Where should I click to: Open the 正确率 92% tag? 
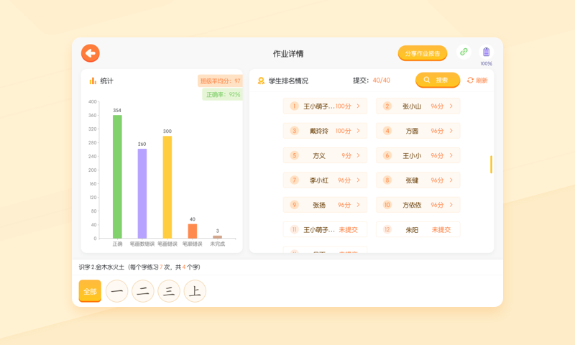click(x=223, y=95)
